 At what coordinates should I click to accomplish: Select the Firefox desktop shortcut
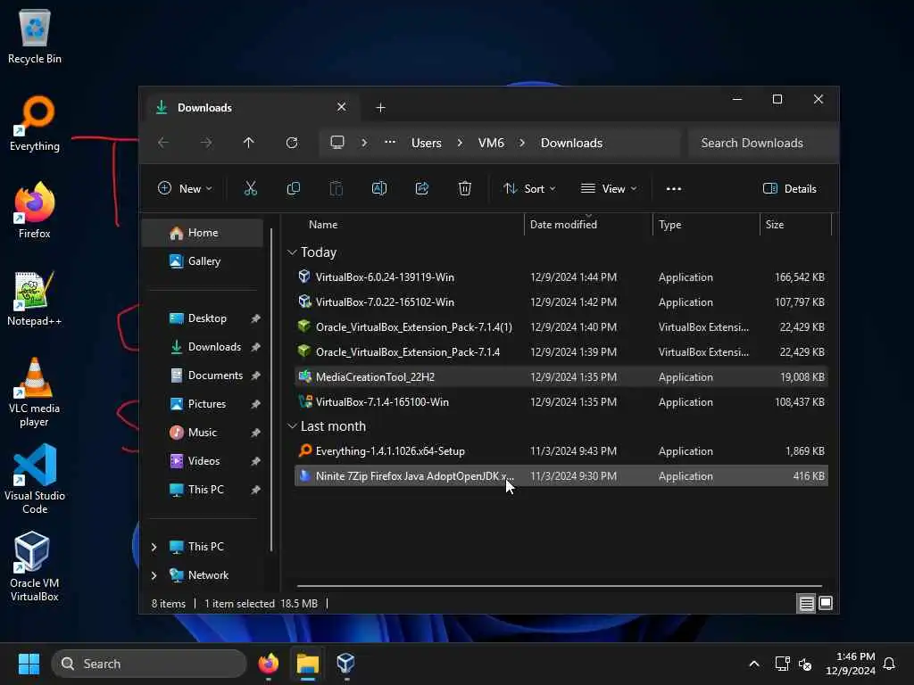click(35, 210)
